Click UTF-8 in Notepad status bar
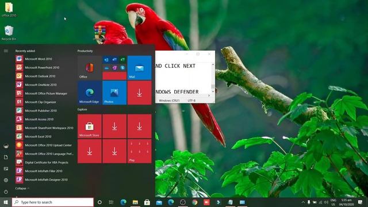 tap(191, 101)
